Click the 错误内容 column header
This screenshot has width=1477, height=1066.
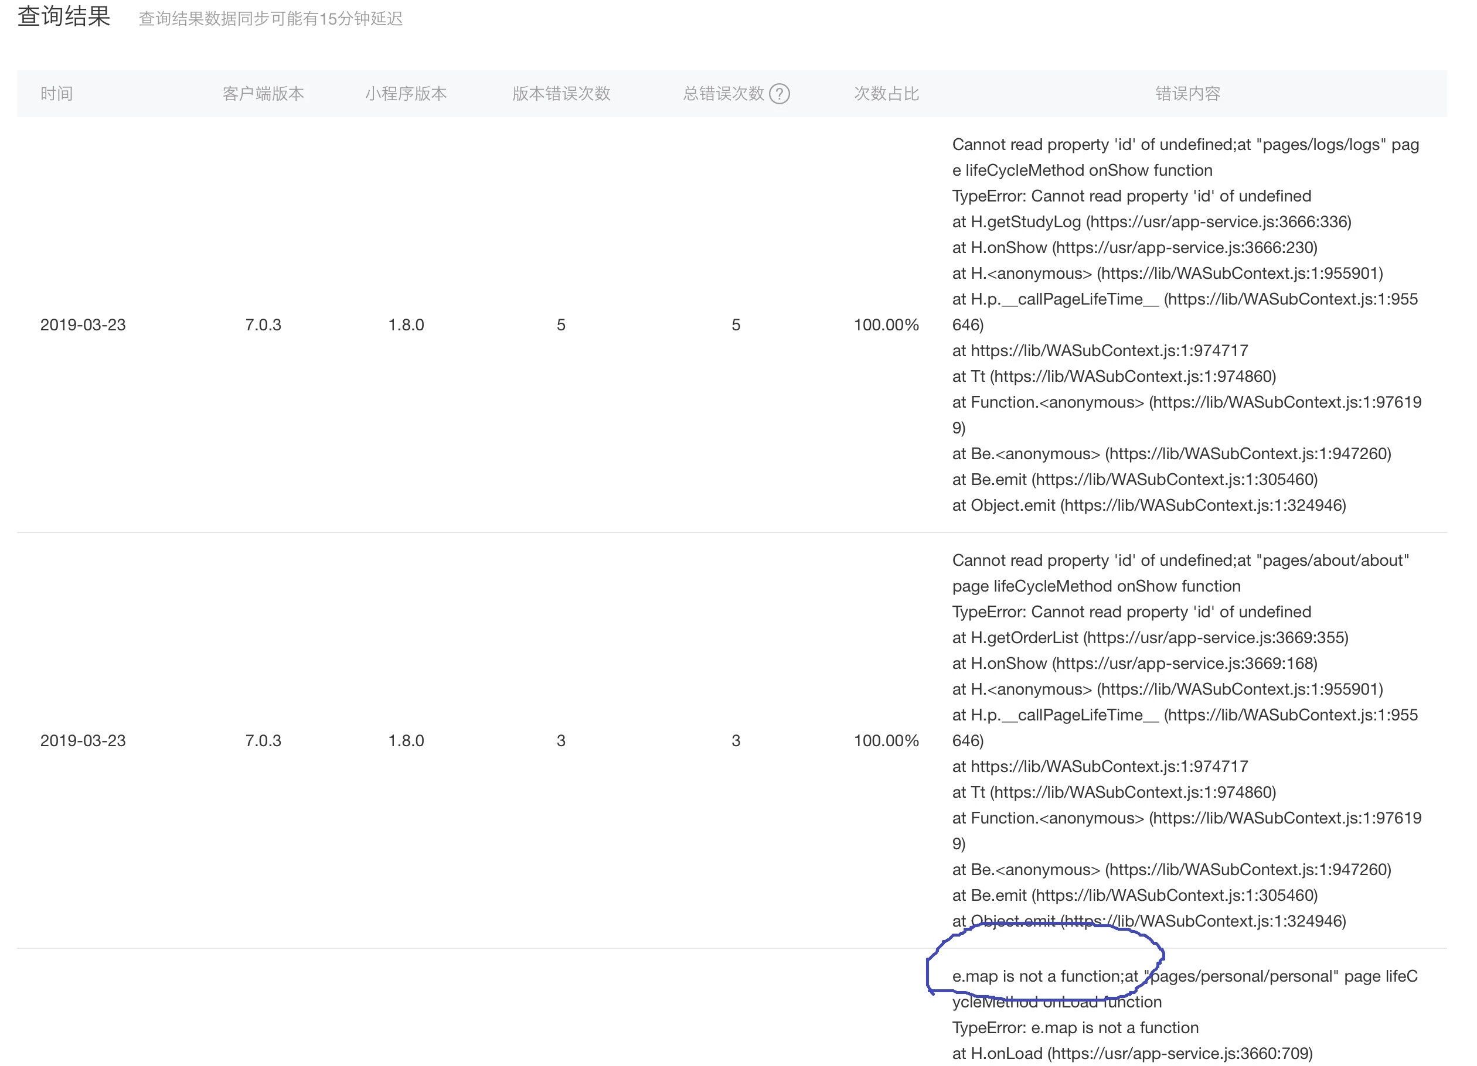click(x=1187, y=94)
